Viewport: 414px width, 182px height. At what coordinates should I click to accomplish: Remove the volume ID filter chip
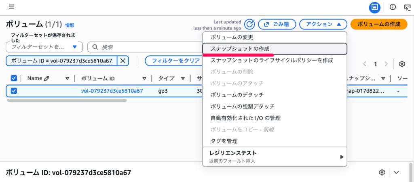tap(123, 61)
